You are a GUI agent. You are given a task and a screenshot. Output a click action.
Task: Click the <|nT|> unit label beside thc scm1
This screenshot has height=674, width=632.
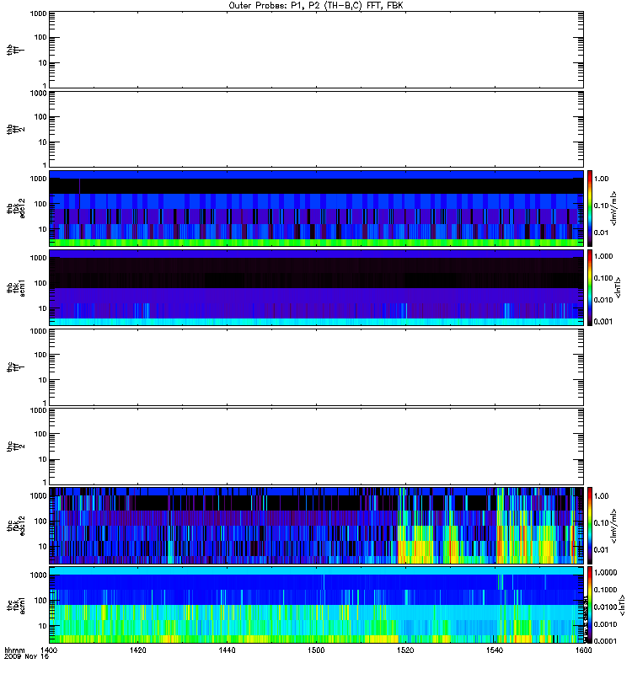[622, 606]
